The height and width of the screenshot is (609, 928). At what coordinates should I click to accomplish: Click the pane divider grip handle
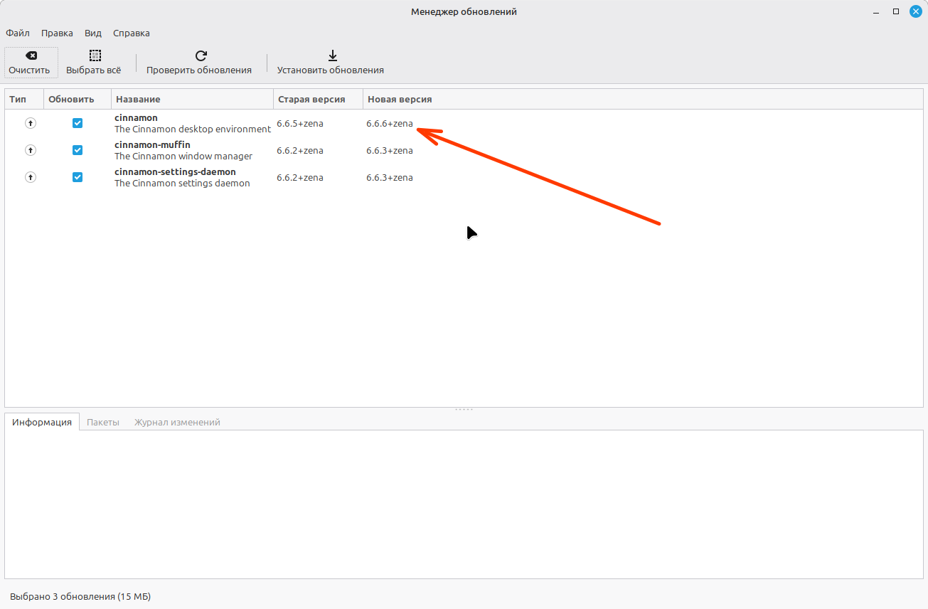(464, 409)
